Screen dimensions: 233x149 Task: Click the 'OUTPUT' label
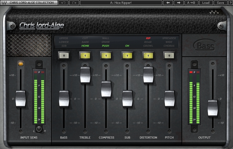click(204, 137)
